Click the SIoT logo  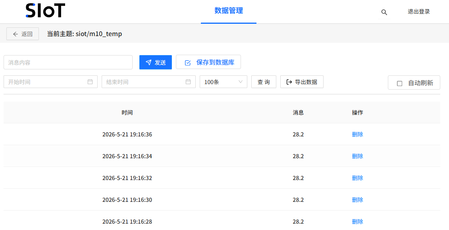point(45,11)
